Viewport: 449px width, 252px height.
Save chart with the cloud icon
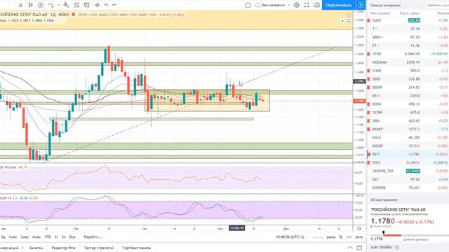click(x=258, y=5)
